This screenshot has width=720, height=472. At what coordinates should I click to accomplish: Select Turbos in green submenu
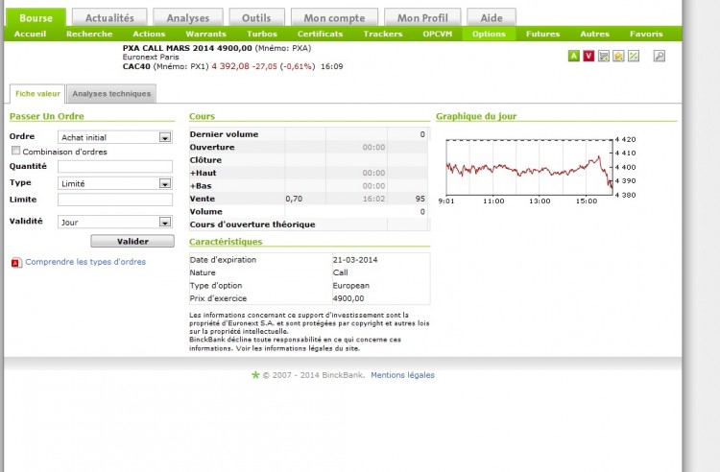[262, 34]
